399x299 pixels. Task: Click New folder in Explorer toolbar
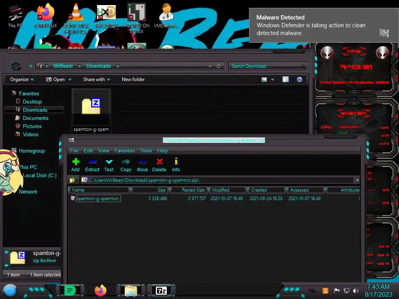(x=133, y=79)
